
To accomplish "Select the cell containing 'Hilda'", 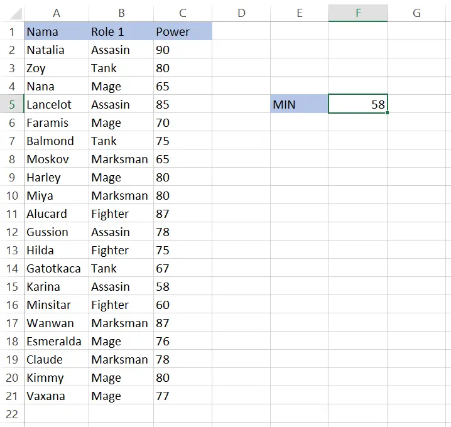I will (x=57, y=249).
